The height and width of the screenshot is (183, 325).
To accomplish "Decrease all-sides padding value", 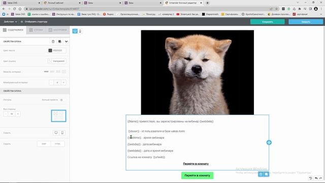I will [x=6, y=114].
